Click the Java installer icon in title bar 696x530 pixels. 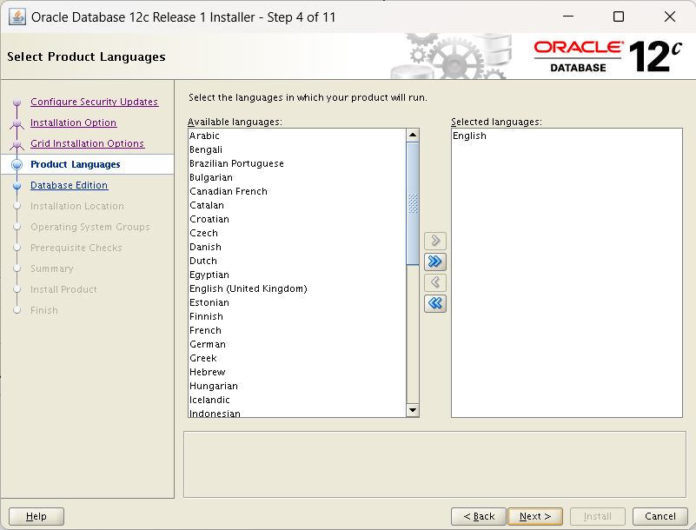click(x=17, y=17)
